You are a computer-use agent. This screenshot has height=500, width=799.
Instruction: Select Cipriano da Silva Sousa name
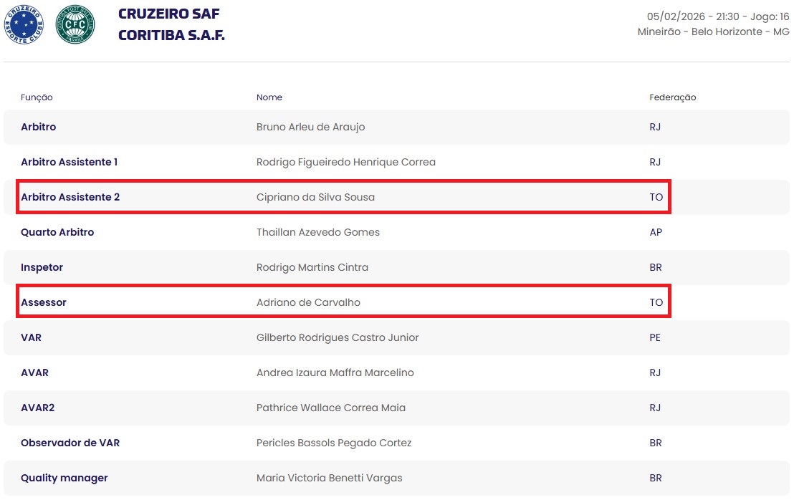[315, 197]
